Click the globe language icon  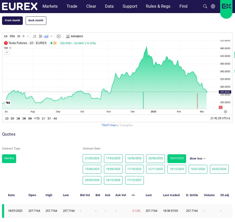coord(213,6)
